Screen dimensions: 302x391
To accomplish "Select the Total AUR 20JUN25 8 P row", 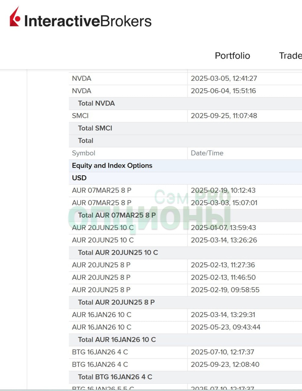I will click(185, 302).
